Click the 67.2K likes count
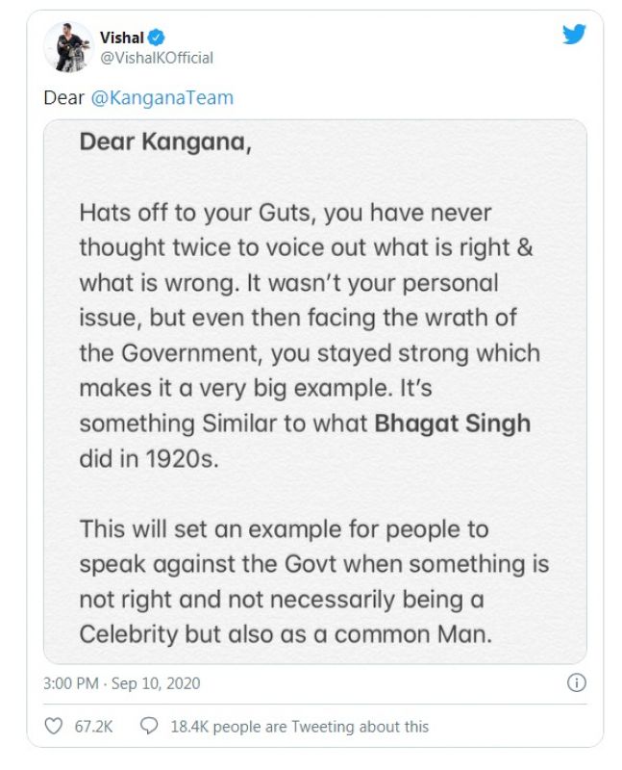The height and width of the screenshot is (770, 622). coord(93,726)
